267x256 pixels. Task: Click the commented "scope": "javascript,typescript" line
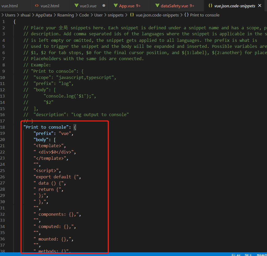coord(70,78)
